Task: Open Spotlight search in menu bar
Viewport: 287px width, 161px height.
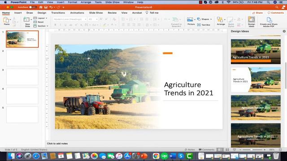Action: coord(268,2)
